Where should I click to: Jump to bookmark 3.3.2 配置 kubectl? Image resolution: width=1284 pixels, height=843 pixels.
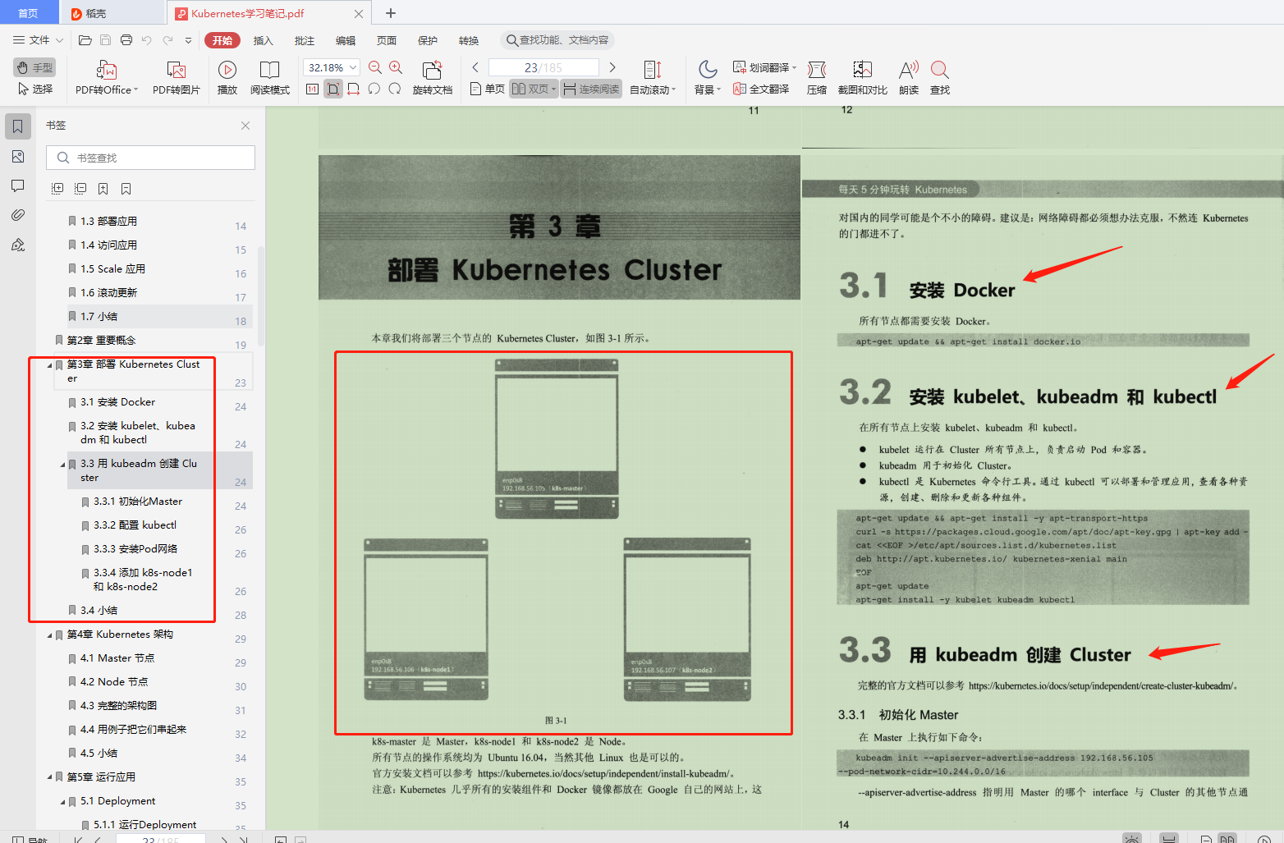click(x=135, y=525)
